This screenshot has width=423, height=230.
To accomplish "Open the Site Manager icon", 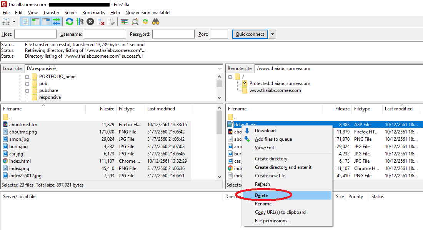I will 6,22.
